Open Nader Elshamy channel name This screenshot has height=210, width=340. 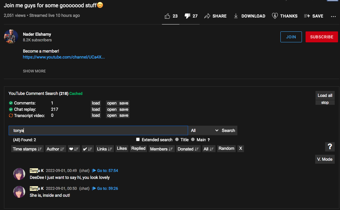37,34
